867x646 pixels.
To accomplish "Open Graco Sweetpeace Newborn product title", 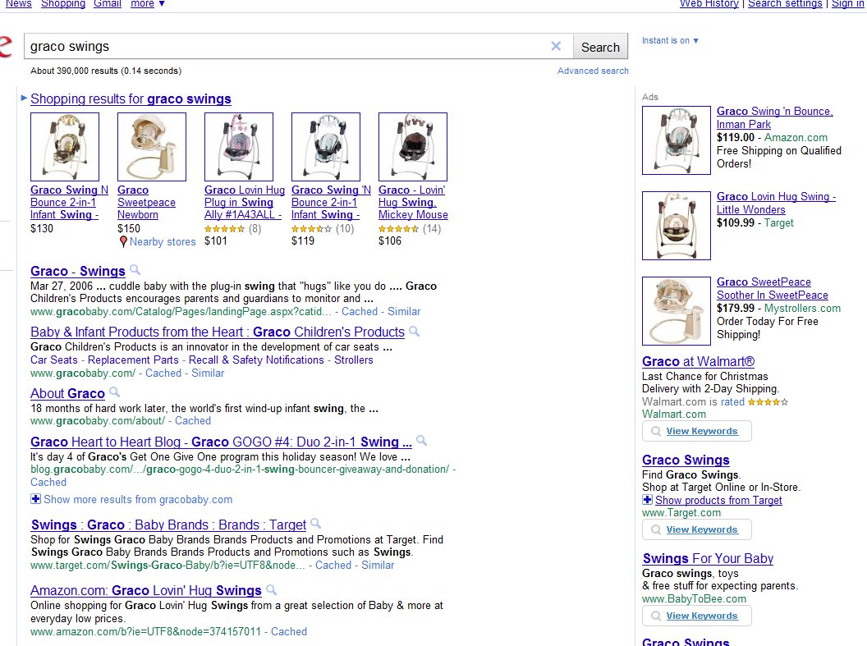I will click(146, 202).
